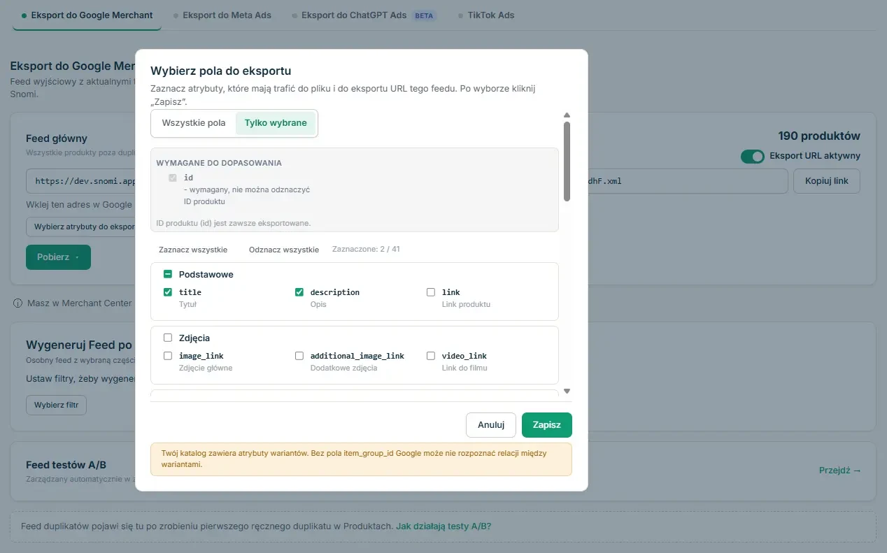887x553 pixels.
Task: Open the Pobierz dropdown button
Action: [x=58, y=257]
